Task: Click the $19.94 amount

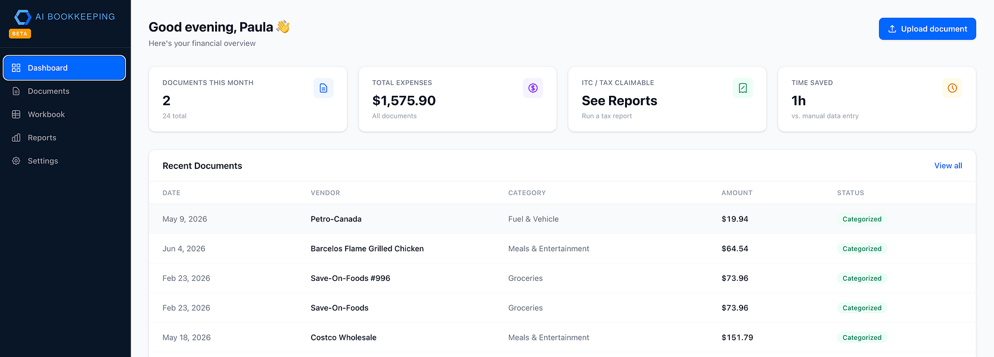Action: tap(735, 219)
